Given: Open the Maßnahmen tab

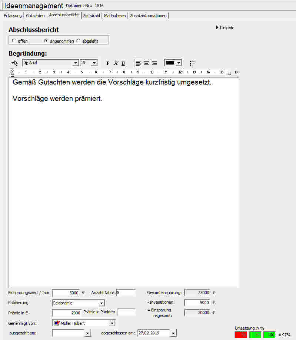Looking at the screenshot, I should coord(115,16).
